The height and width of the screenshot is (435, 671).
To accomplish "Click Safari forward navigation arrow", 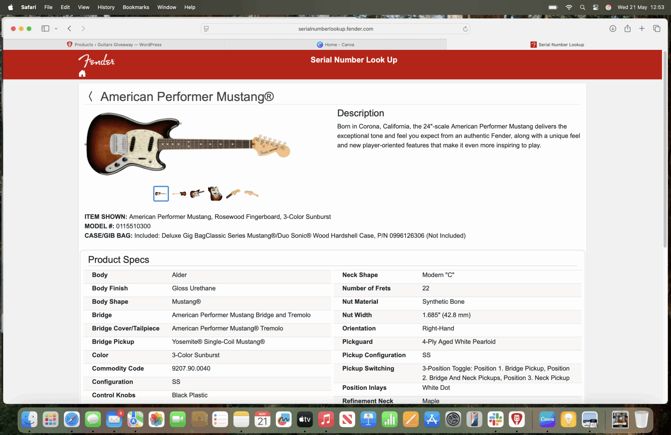I will (83, 29).
